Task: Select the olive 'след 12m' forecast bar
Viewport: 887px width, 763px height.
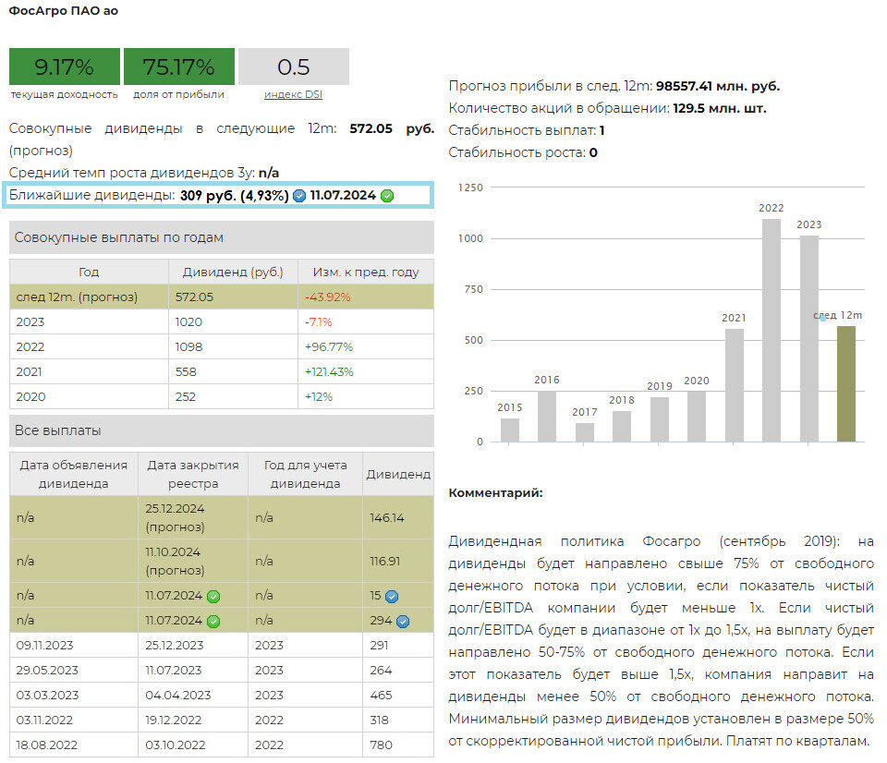Action: click(x=845, y=383)
